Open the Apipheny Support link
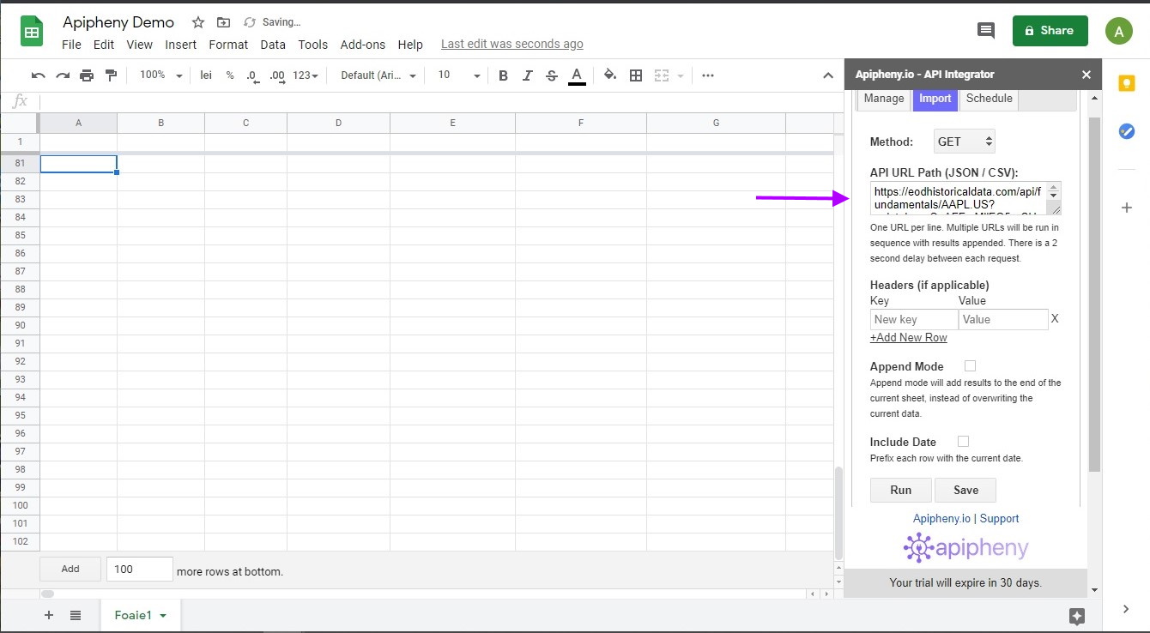Image resolution: width=1150 pixels, height=633 pixels. tap(999, 518)
